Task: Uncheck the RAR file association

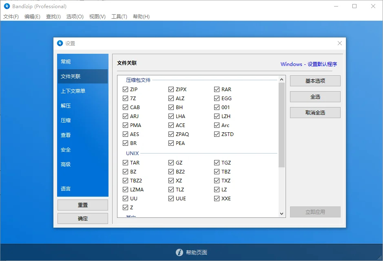Action: 216,89
